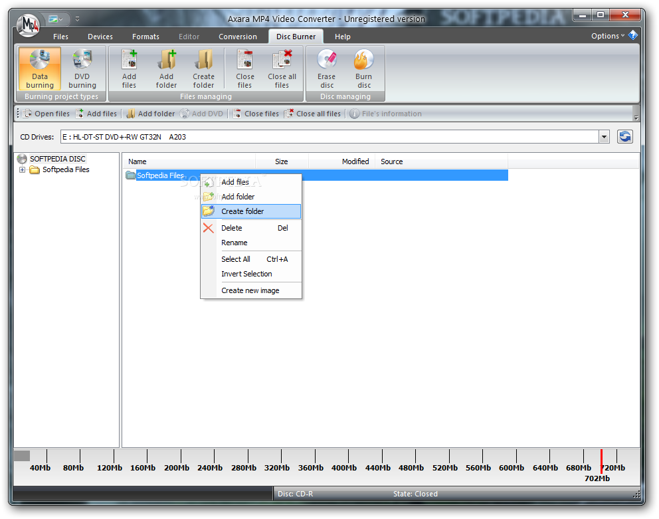Screen dimensions: 659x519
Task: Select Data burning project type
Action: 40,68
